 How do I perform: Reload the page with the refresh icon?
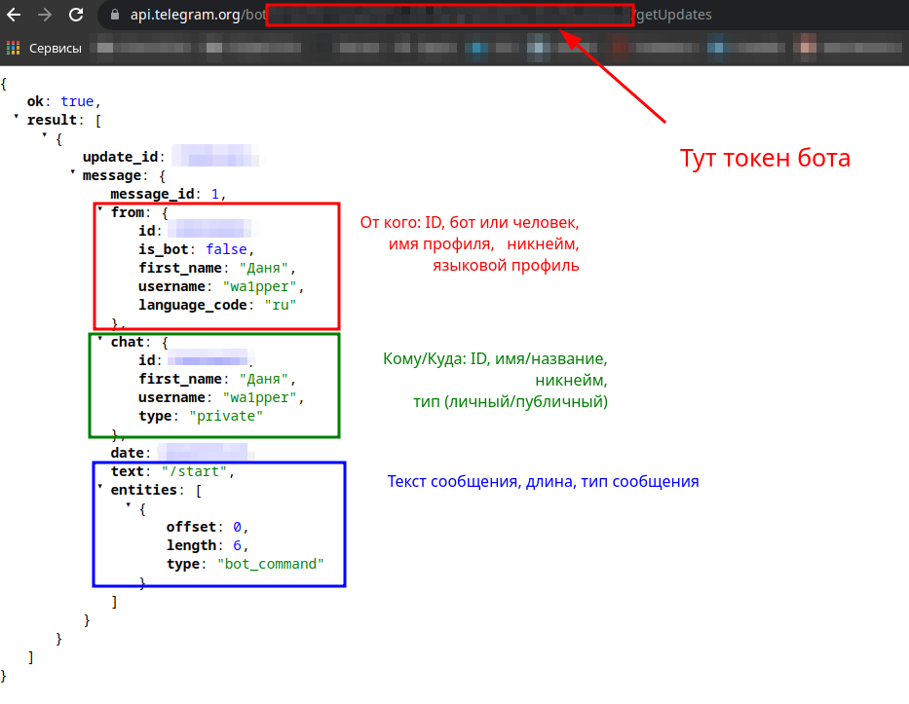(76, 15)
